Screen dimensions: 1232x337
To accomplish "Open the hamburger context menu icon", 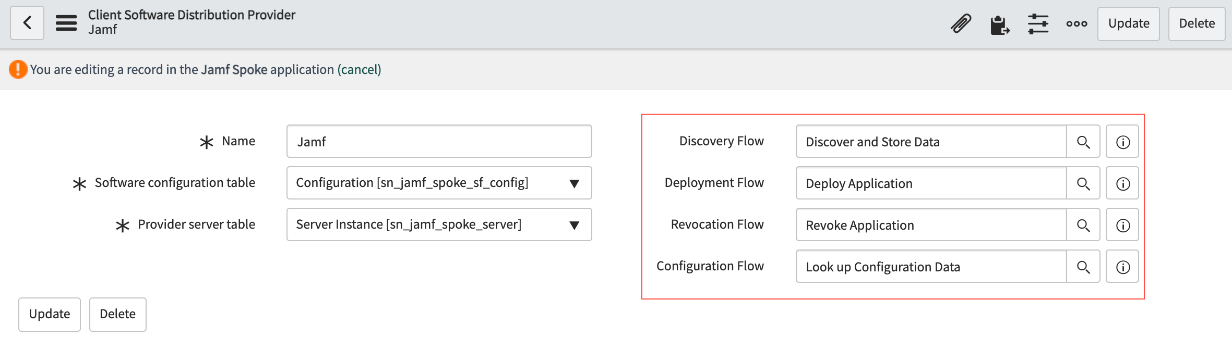I will coord(66,23).
